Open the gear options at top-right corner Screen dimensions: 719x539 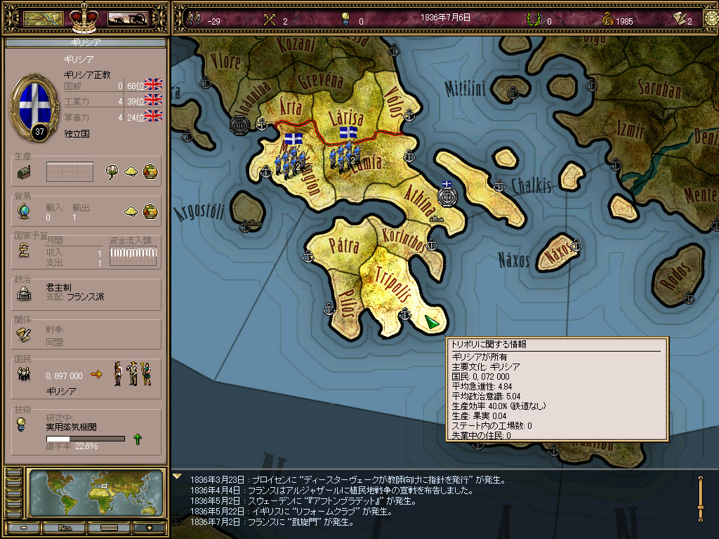711,18
